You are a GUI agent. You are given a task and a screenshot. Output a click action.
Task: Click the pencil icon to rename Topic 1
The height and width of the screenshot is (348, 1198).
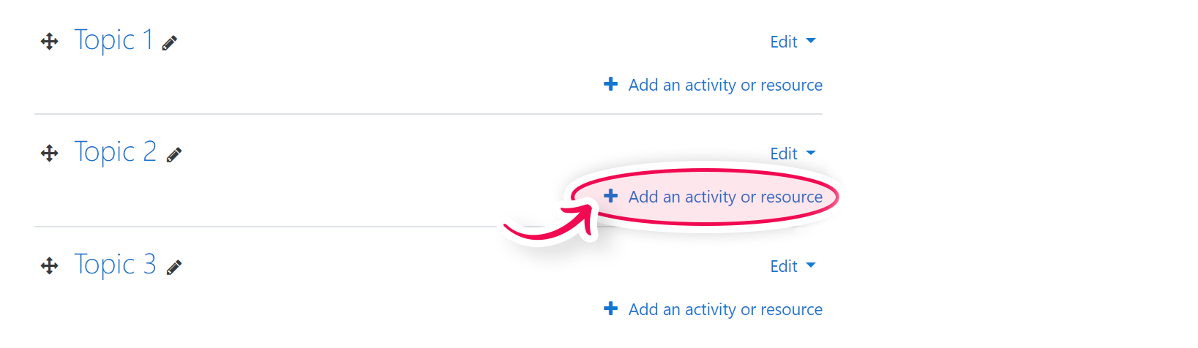tap(170, 43)
